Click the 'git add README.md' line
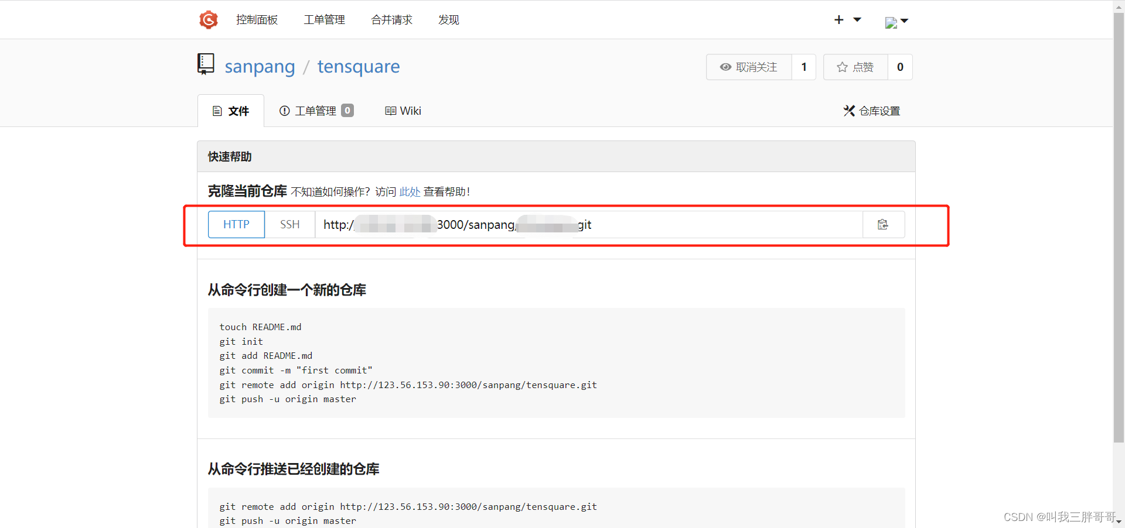Image resolution: width=1125 pixels, height=528 pixels. pos(266,356)
